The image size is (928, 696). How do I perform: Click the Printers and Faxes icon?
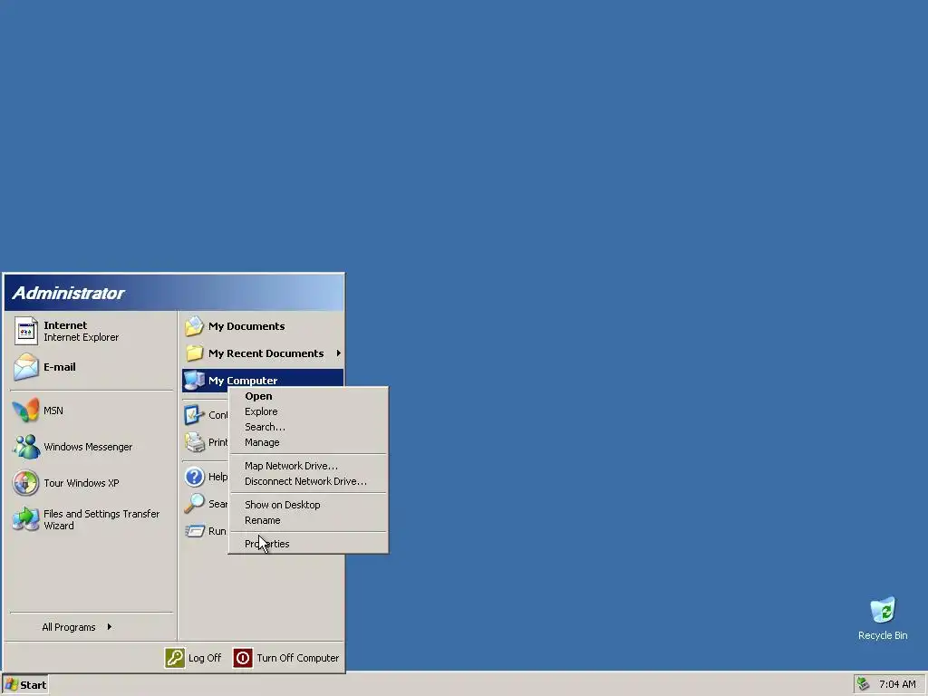coord(194,442)
